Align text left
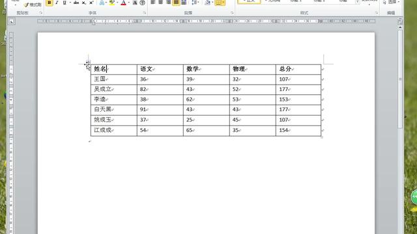This screenshot has width=417, height=234. click(x=153, y=3)
